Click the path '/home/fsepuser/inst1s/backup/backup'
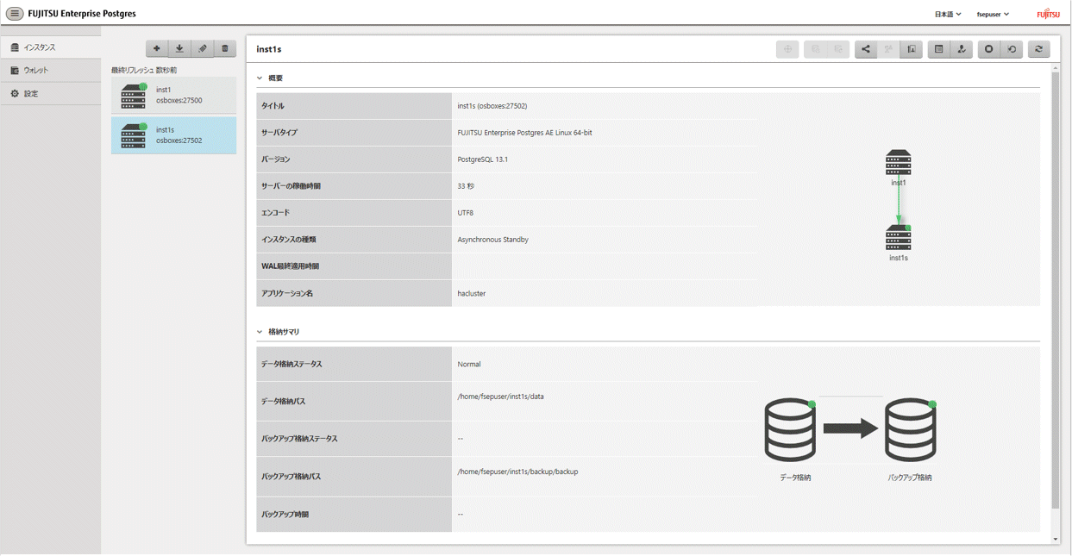Screen dimensions: 1072x556 click(517, 472)
